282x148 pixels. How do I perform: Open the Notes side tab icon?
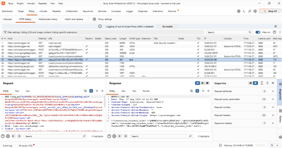pos(280,111)
